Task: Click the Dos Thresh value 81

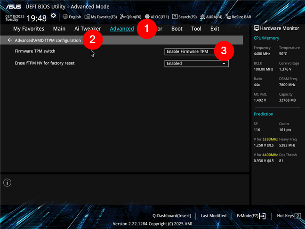Action: tap(281, 161)
